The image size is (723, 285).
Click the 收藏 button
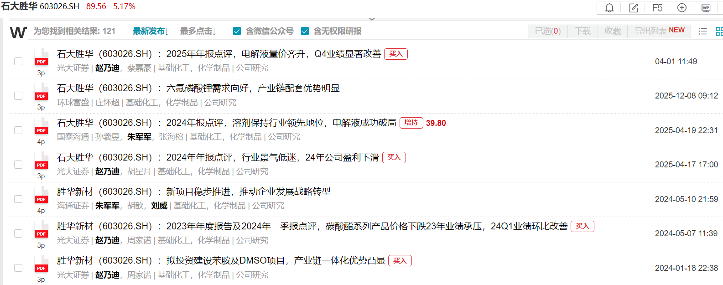pyautogui.click(x=613, y=31)
